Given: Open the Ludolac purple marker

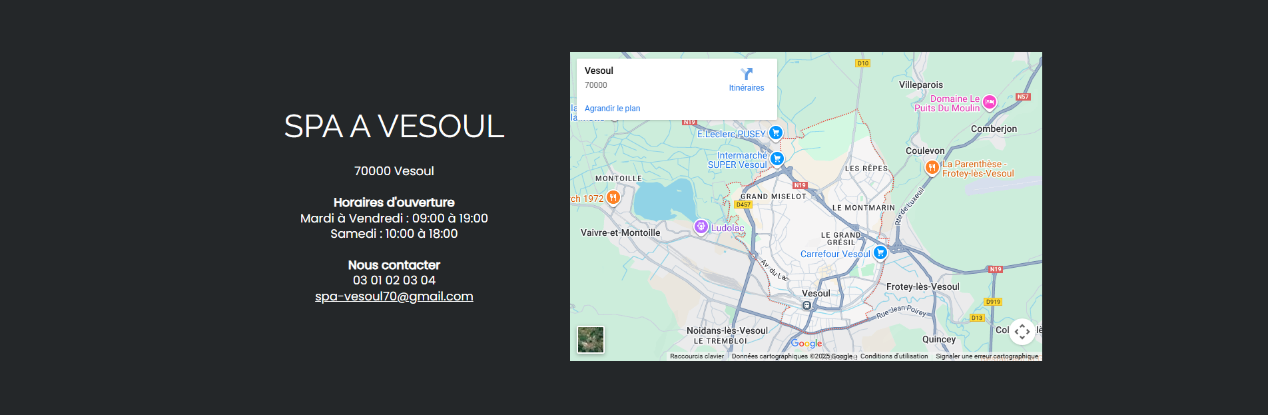Looking at the screenshot, I should point(701,227).
